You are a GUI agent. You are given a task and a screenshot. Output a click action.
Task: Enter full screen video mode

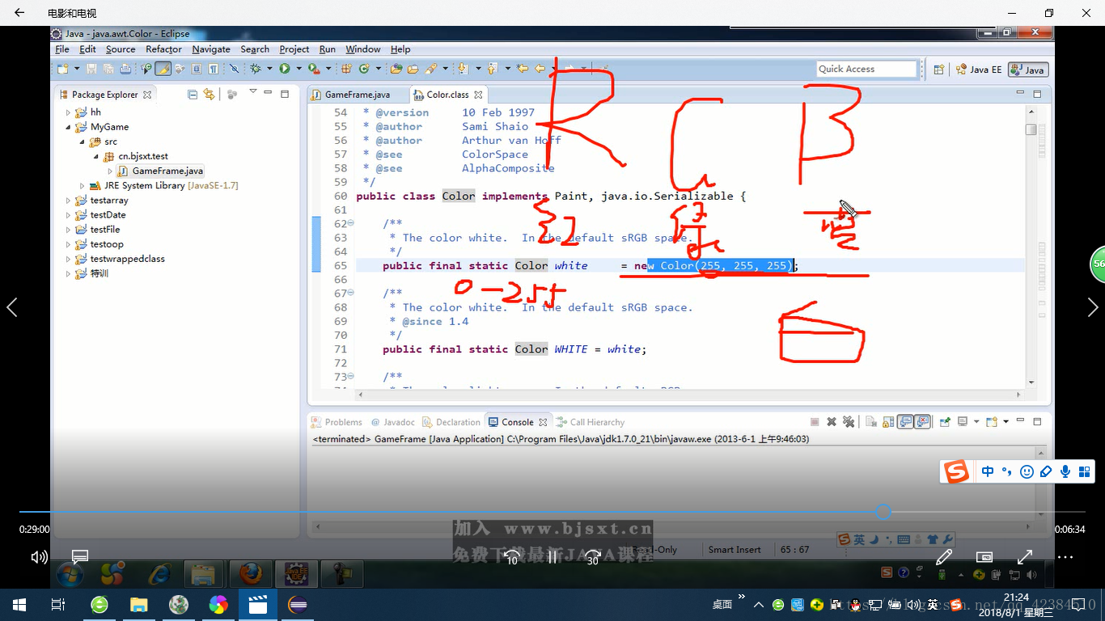click(x=1024, y=557)
